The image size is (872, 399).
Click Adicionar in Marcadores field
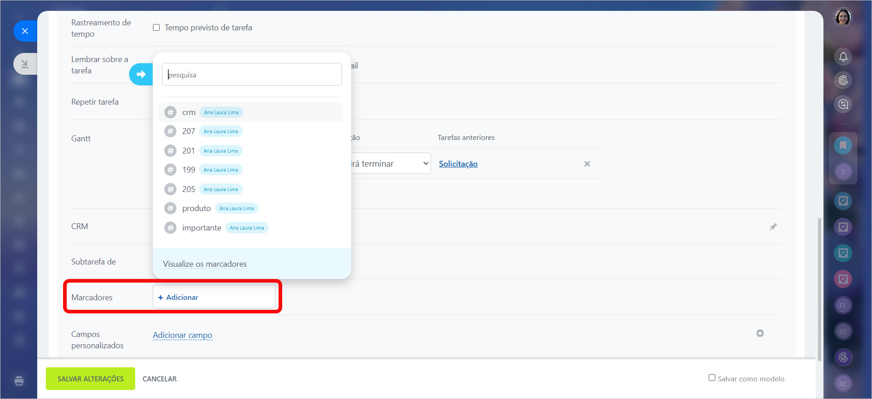(x=178, y=297)
